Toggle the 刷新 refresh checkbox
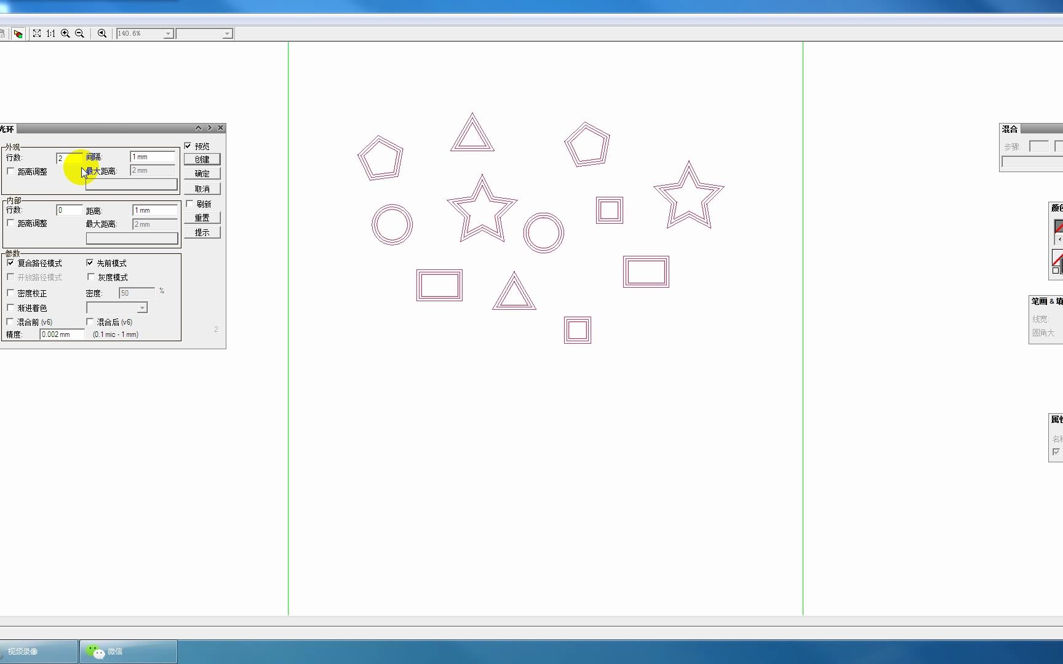The image size is (1063, 664). 189,204
